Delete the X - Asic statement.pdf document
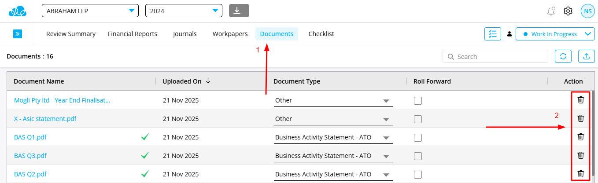598x183 pixels. coord(581,118)
